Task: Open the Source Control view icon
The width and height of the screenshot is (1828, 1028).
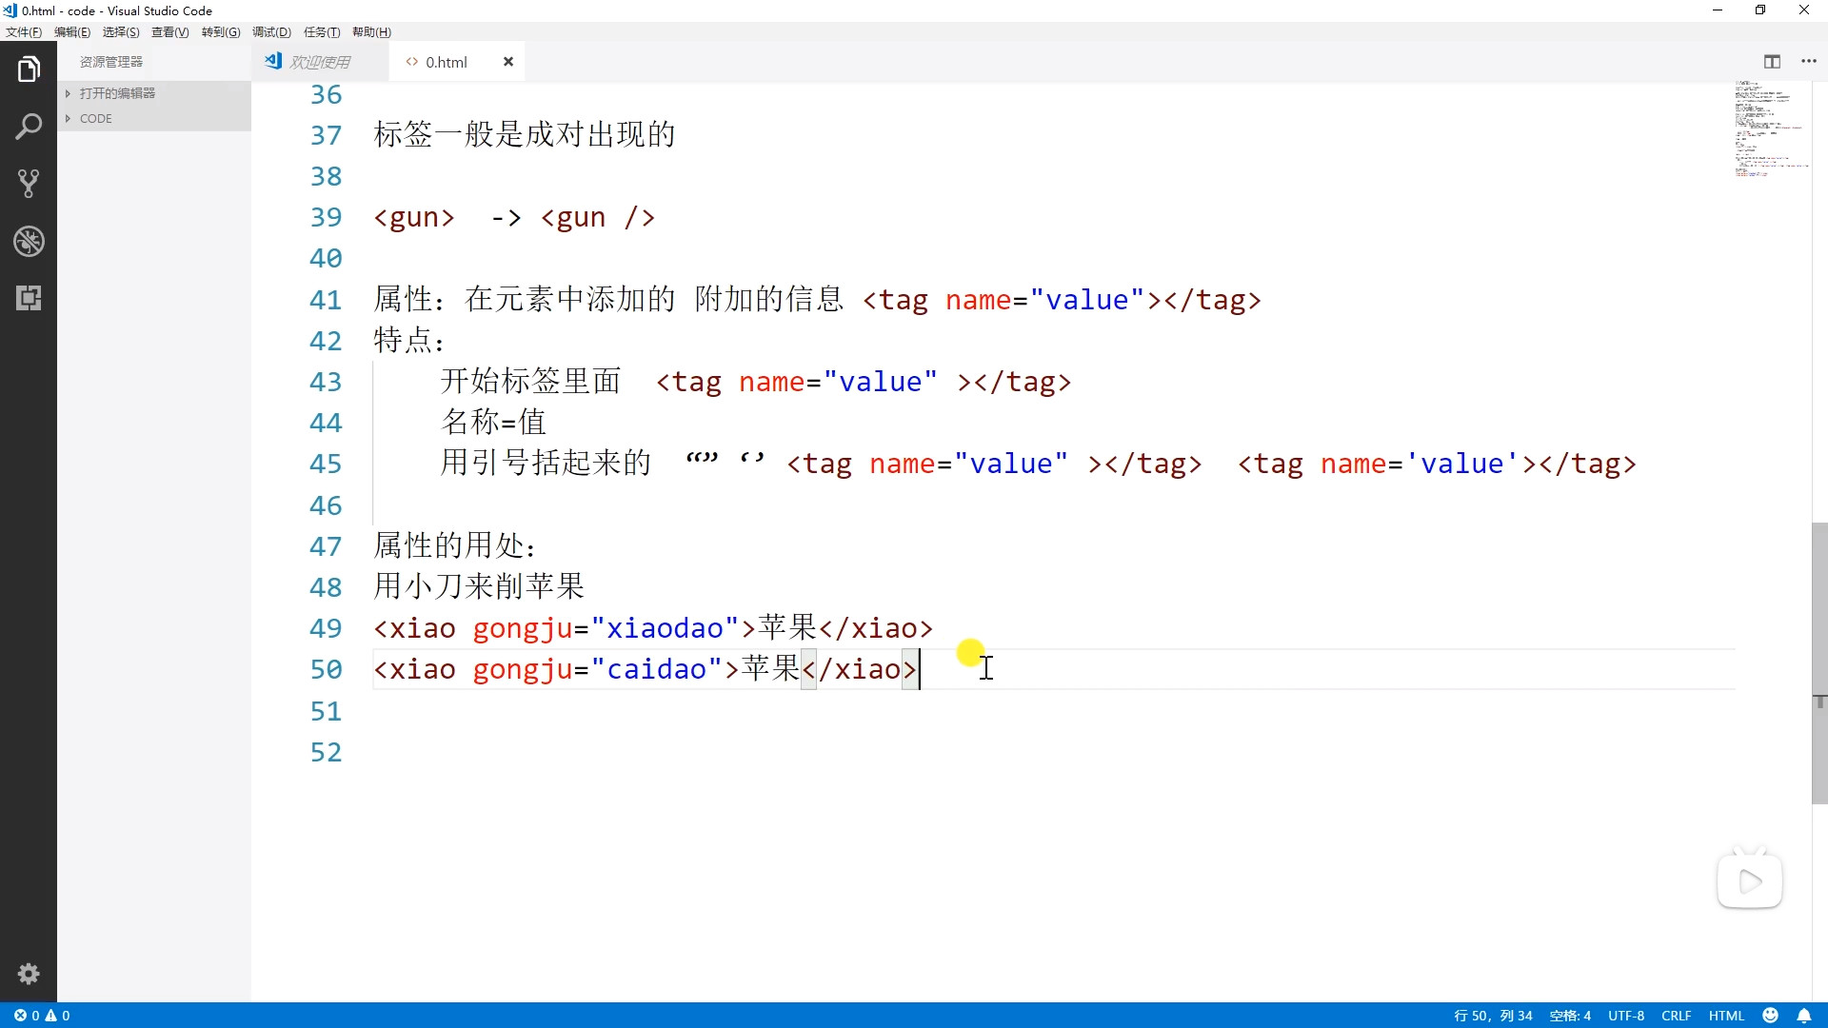Action: click(29, 184)
